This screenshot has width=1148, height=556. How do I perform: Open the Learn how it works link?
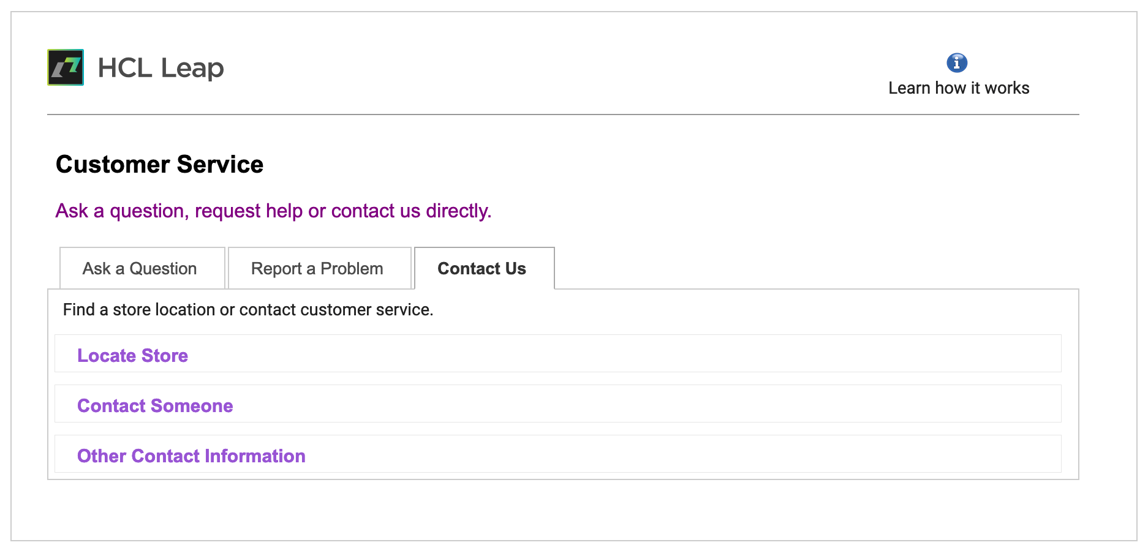pos(959,88)
